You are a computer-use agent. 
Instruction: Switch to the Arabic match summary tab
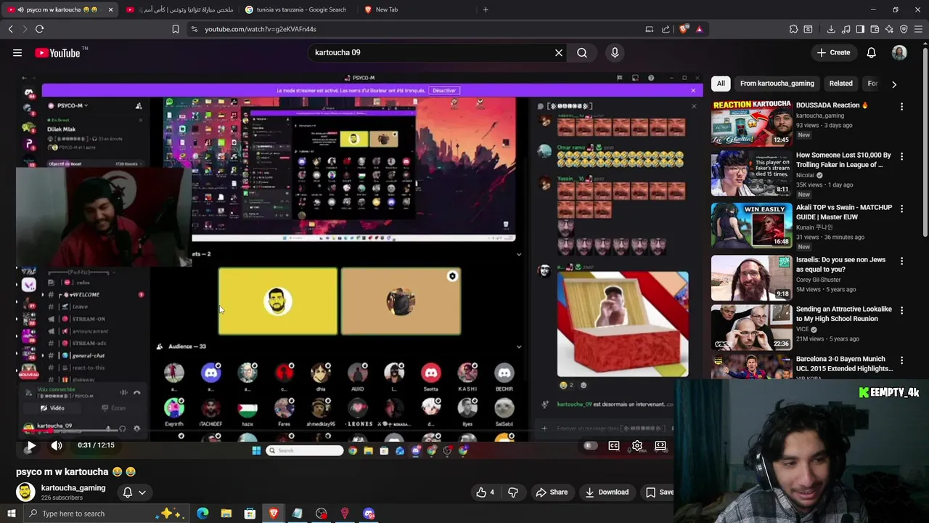click(179, 9)
